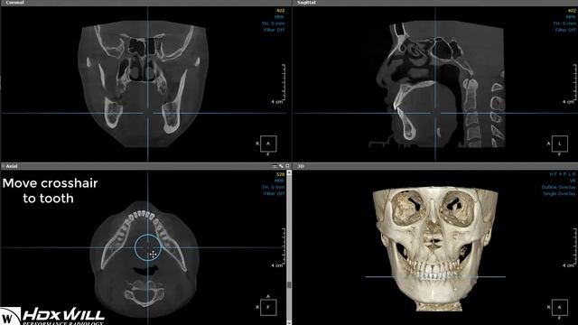
Task: Click the VR rendering mode label
Action: coord(573,181)
